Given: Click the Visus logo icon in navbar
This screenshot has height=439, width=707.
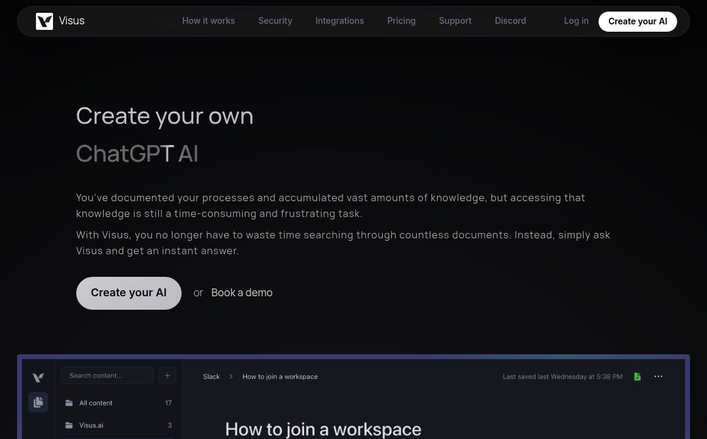Looking at the screenshot, I should pyautogui.click(x=44, y=21).
